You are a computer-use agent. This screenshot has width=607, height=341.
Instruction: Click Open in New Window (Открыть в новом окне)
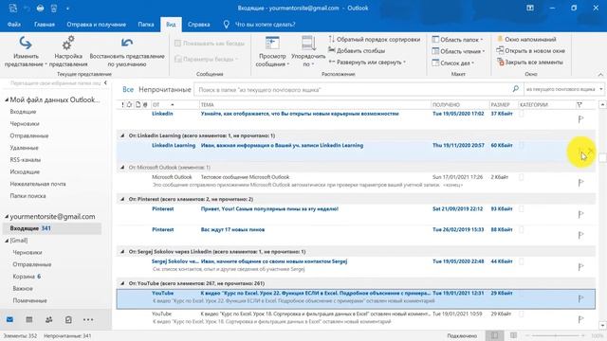[x=531, y=50]
